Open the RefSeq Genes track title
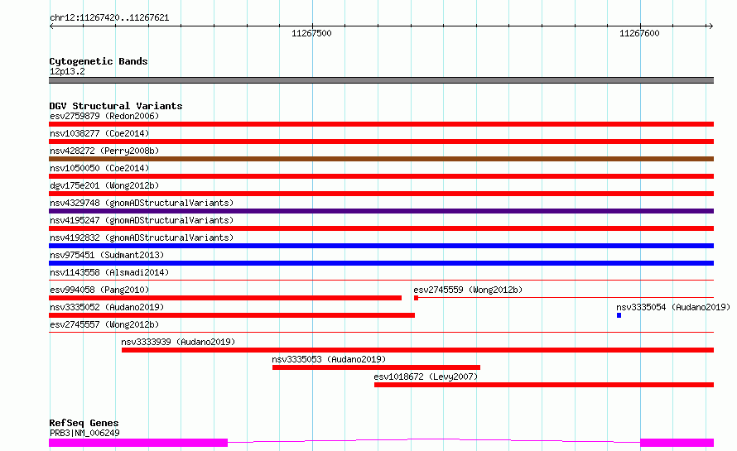 point(84,423)
